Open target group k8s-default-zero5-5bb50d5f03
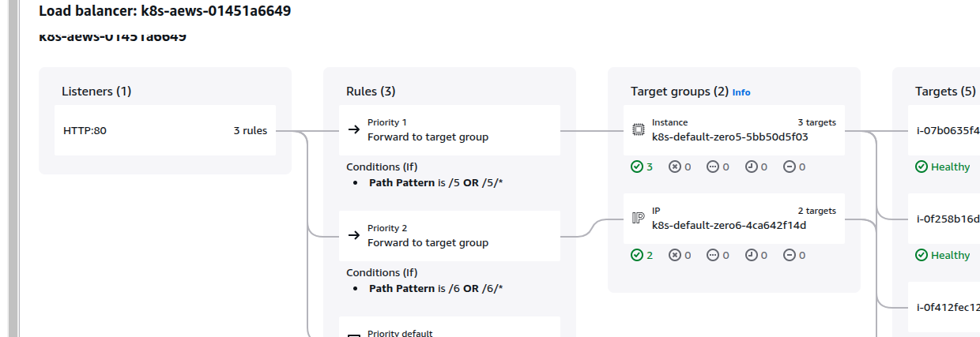Viewport: 980px width, 337px height. pyautogui.click(x=730, y=137)
